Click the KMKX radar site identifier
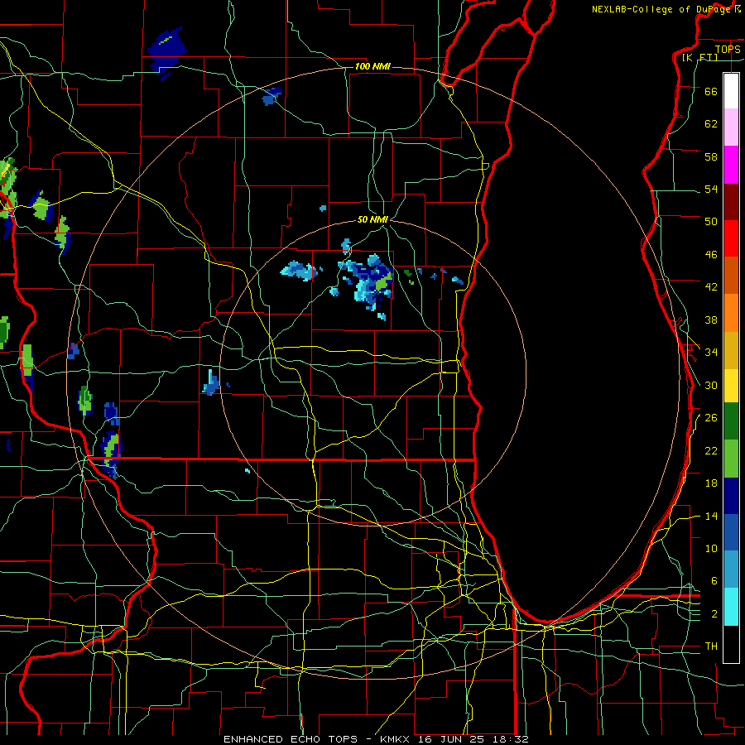The width and height of the screenshot is (745, 745). pyautogui.click(x=397, y=739)
